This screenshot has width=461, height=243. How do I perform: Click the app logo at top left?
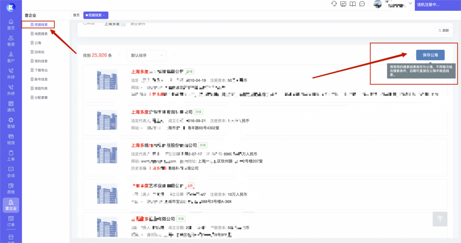coord(11,7)
